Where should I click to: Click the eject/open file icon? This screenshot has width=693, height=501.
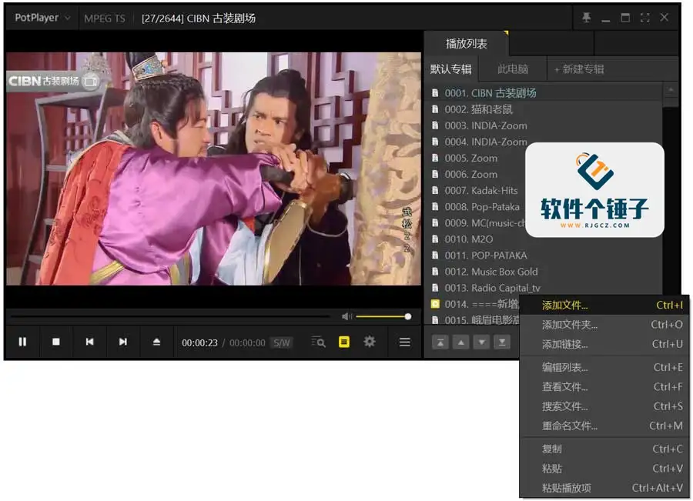[156, 342]
